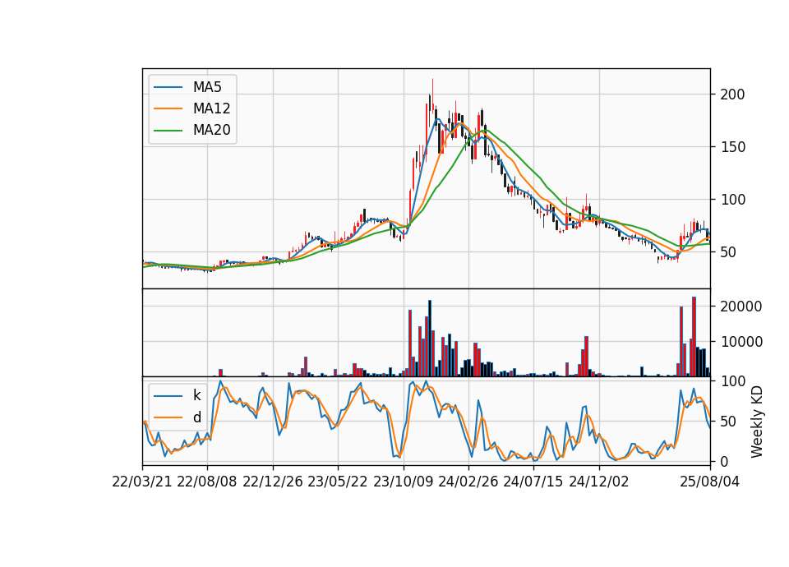Click the MA20 legend label
This screenshot has height=567, width=789.
tap(211, 131)
